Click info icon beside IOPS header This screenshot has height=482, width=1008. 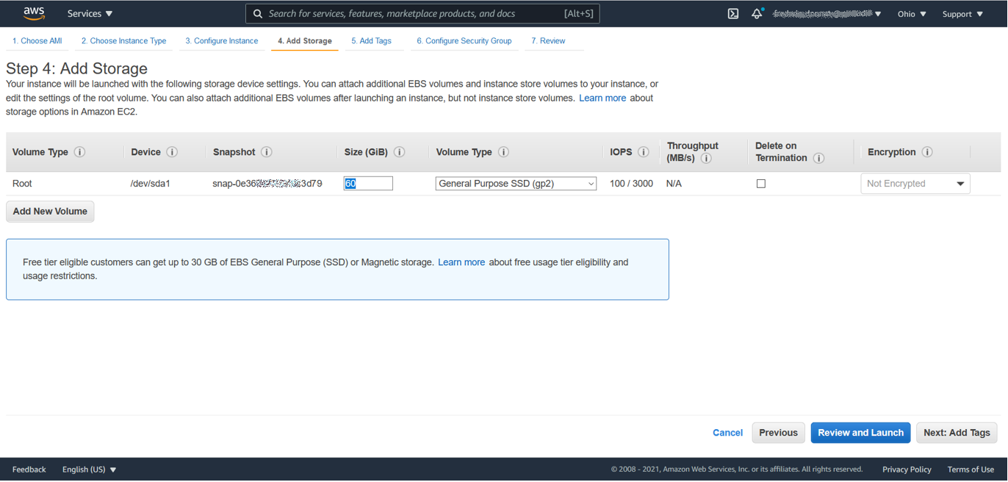(x=644, y=152)
